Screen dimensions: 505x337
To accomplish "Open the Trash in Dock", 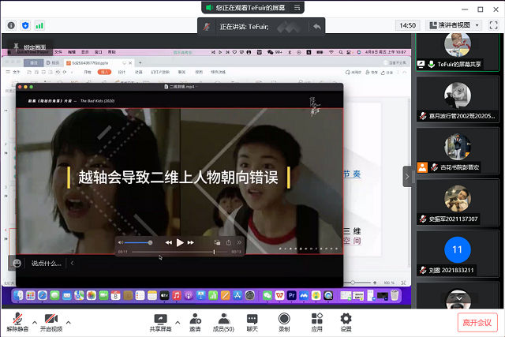I will [x=395, y=295].
